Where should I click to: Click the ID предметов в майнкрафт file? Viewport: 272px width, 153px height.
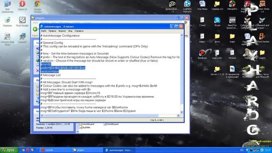pyautogui.click(x=232, y=72)
